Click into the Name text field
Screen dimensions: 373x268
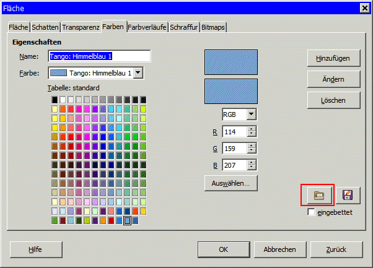[99, 56]
